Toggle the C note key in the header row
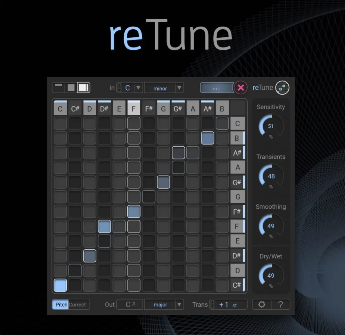Image resolution: width=345 pixels, height=335 pixels. (x=60, y=108)
